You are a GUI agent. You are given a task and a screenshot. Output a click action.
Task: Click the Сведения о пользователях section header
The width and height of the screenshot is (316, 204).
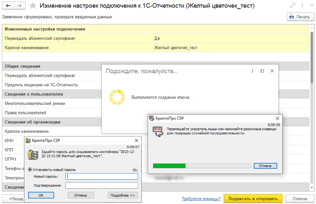(52, 94)
